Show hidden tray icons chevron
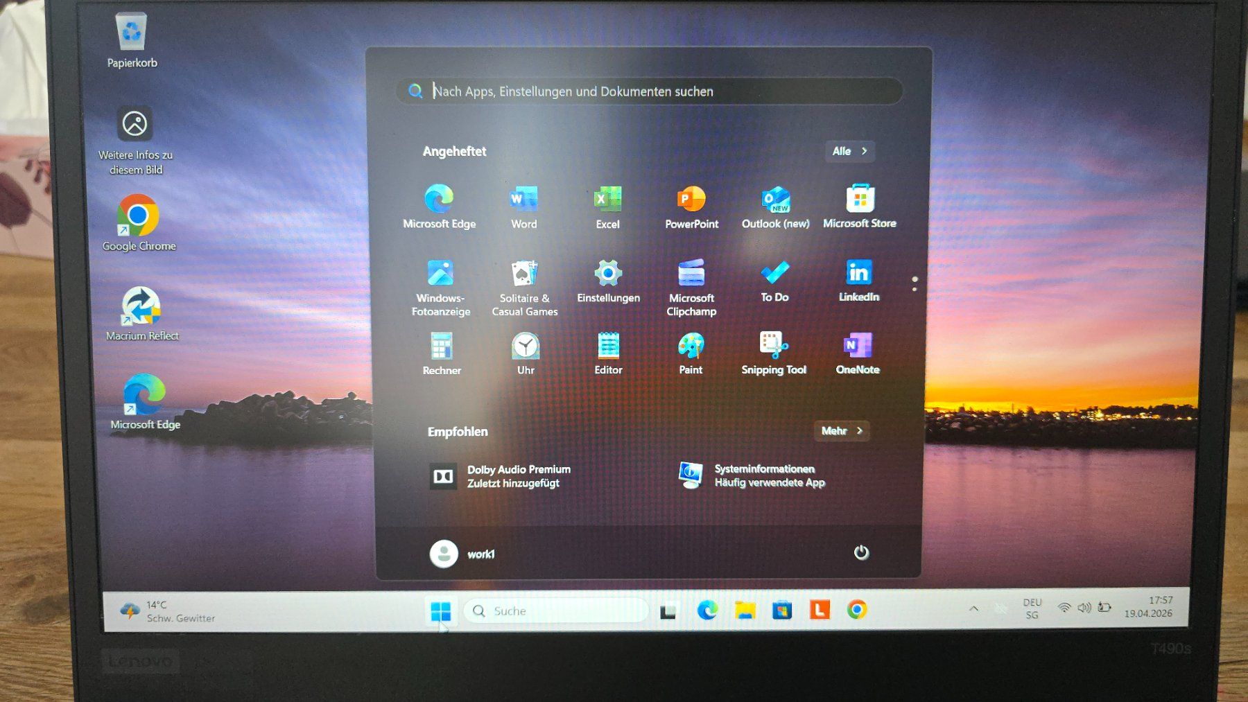Viewport: 1248px width, 702px height. pos(973,608)
